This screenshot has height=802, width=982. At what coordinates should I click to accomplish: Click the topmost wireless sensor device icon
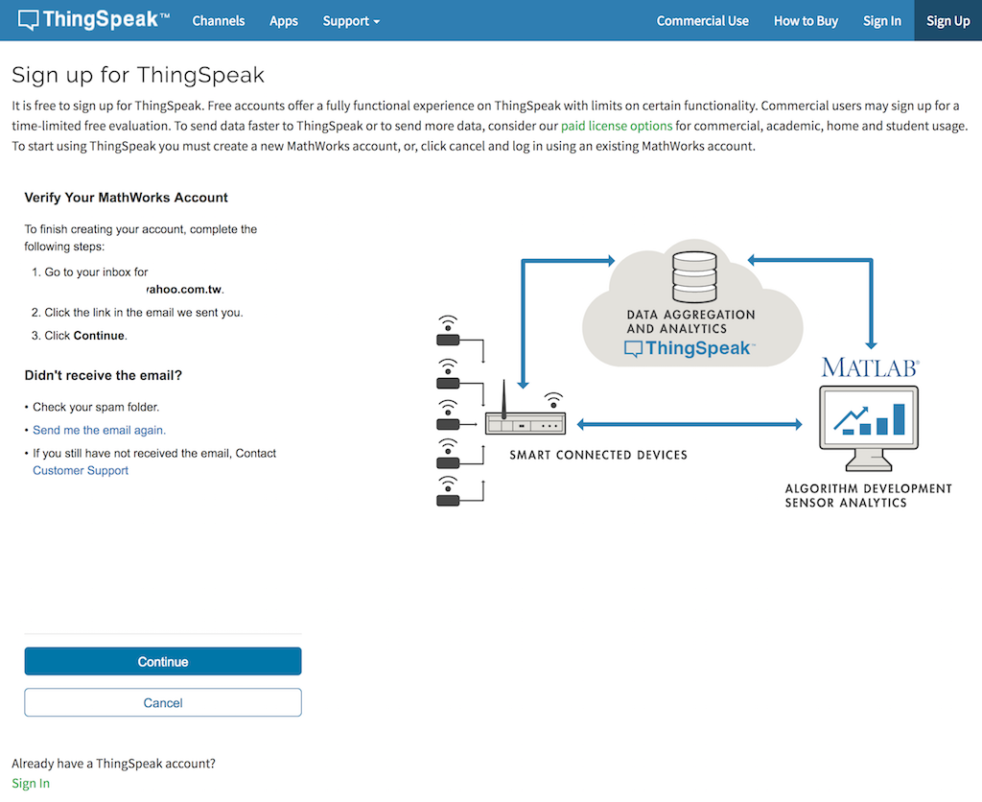pyautogui.click(x=448, y=331)
